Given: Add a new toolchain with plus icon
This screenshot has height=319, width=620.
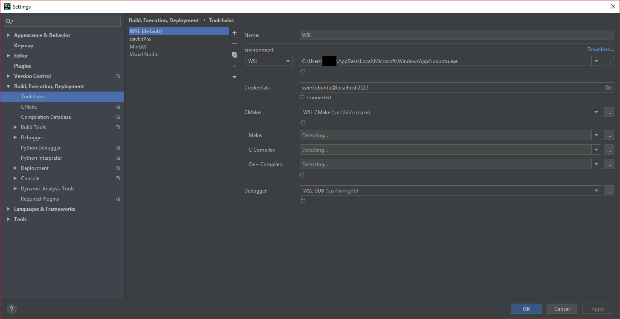Looking at the screenshot, I should (234, 33).
